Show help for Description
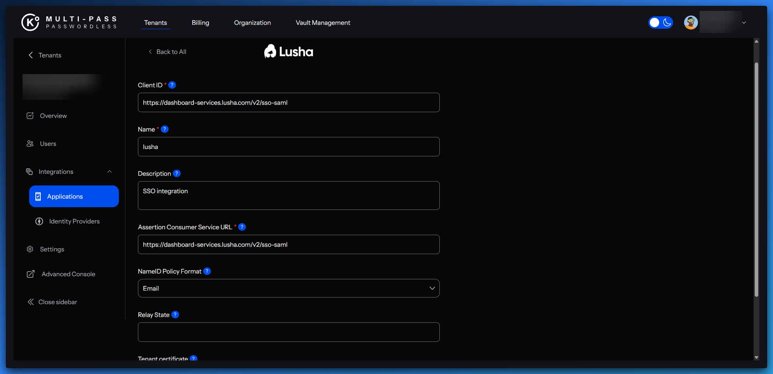 (177, 173)
